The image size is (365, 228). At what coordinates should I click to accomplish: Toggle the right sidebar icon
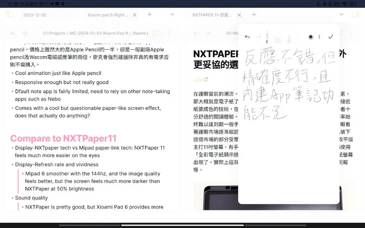355,14
